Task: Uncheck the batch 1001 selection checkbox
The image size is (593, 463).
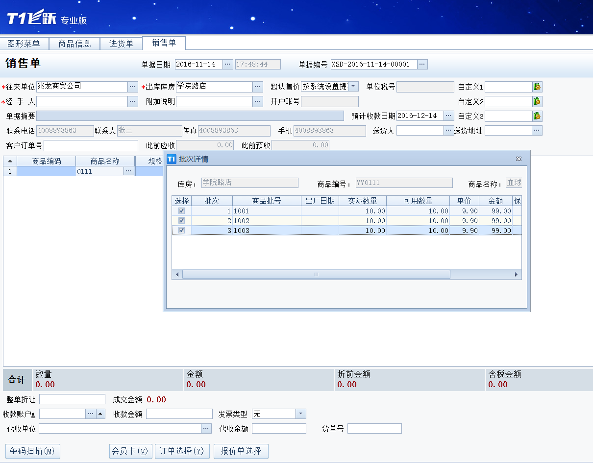Action: pos(182,211)
